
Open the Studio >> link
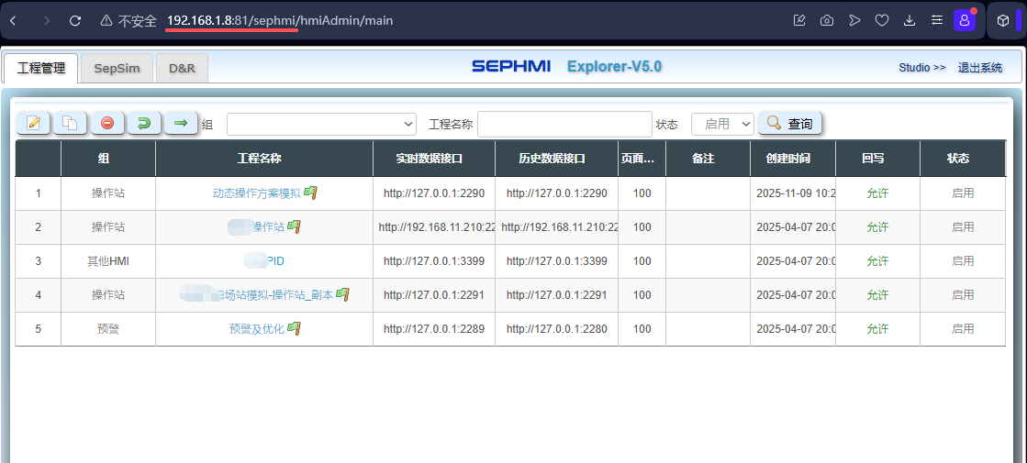tap(921, 68)
